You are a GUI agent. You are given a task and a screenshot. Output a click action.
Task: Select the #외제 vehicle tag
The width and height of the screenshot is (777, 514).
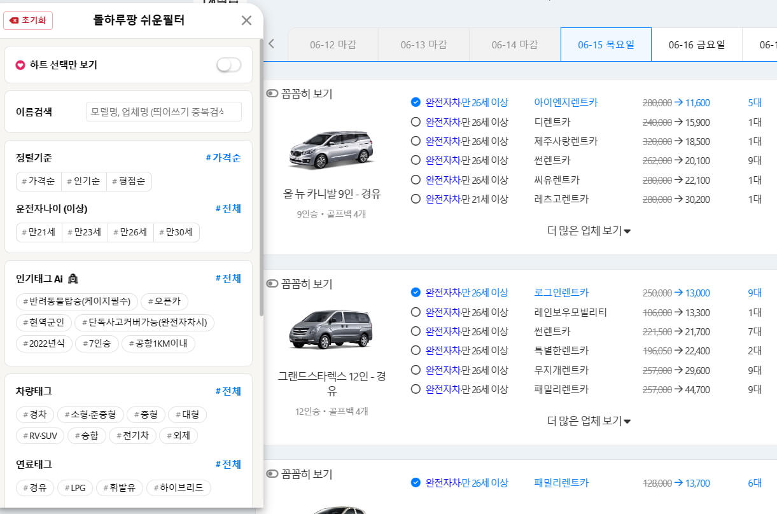tap(178, 436)
